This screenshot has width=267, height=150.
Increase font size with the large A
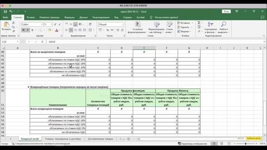click(x=55, y=25)
